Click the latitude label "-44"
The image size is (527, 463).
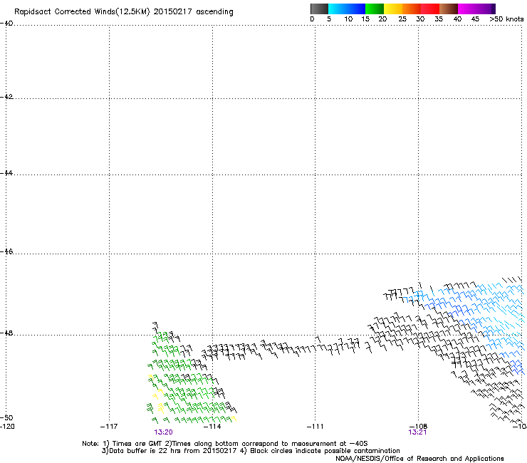pos(6,173)
